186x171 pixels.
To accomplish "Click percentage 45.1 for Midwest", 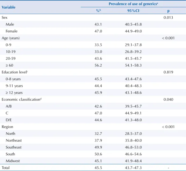I will (98, 161).
